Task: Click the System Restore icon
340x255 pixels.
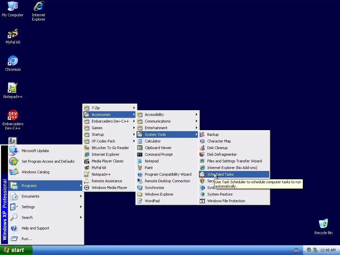Action: point(202,194)
